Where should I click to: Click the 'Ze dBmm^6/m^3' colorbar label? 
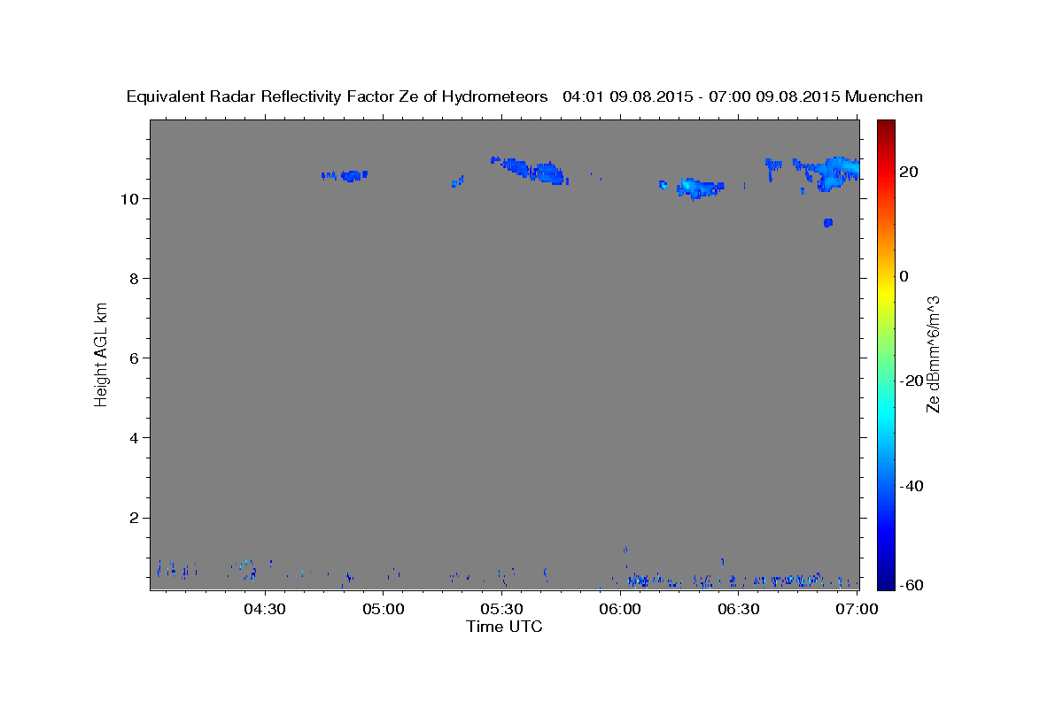tap(933, 354)
